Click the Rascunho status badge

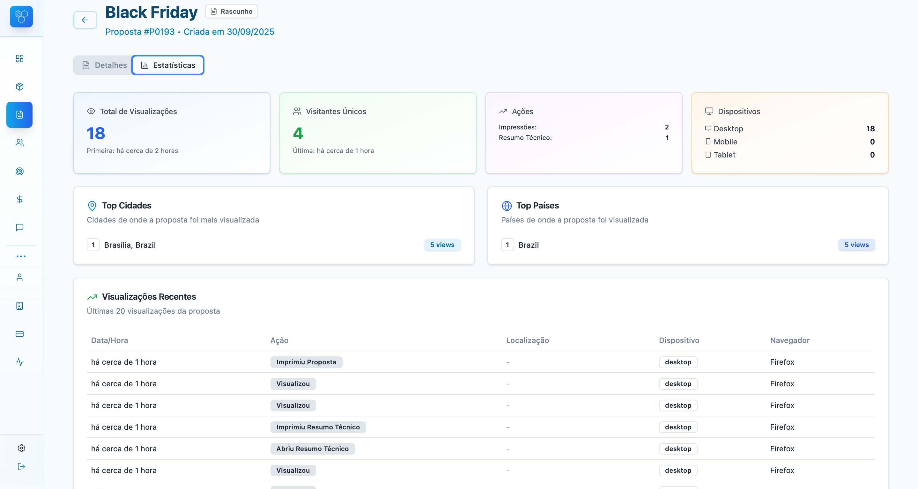(231, 11)
